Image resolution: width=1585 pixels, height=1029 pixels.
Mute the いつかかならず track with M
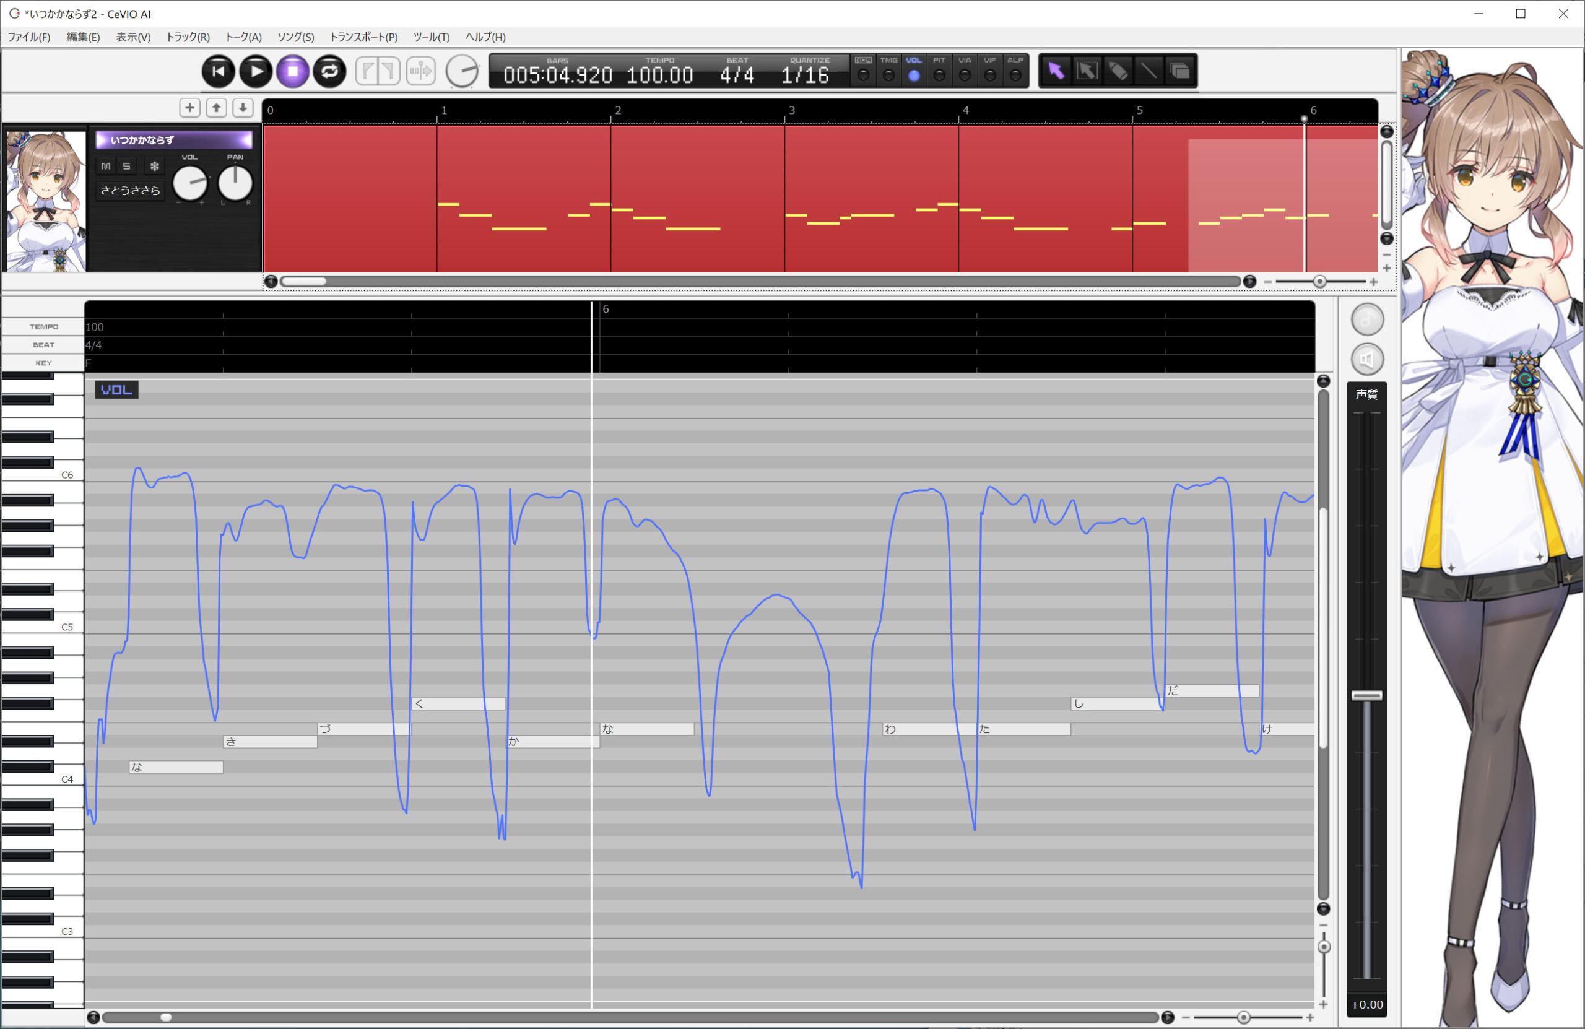point(106,166)
